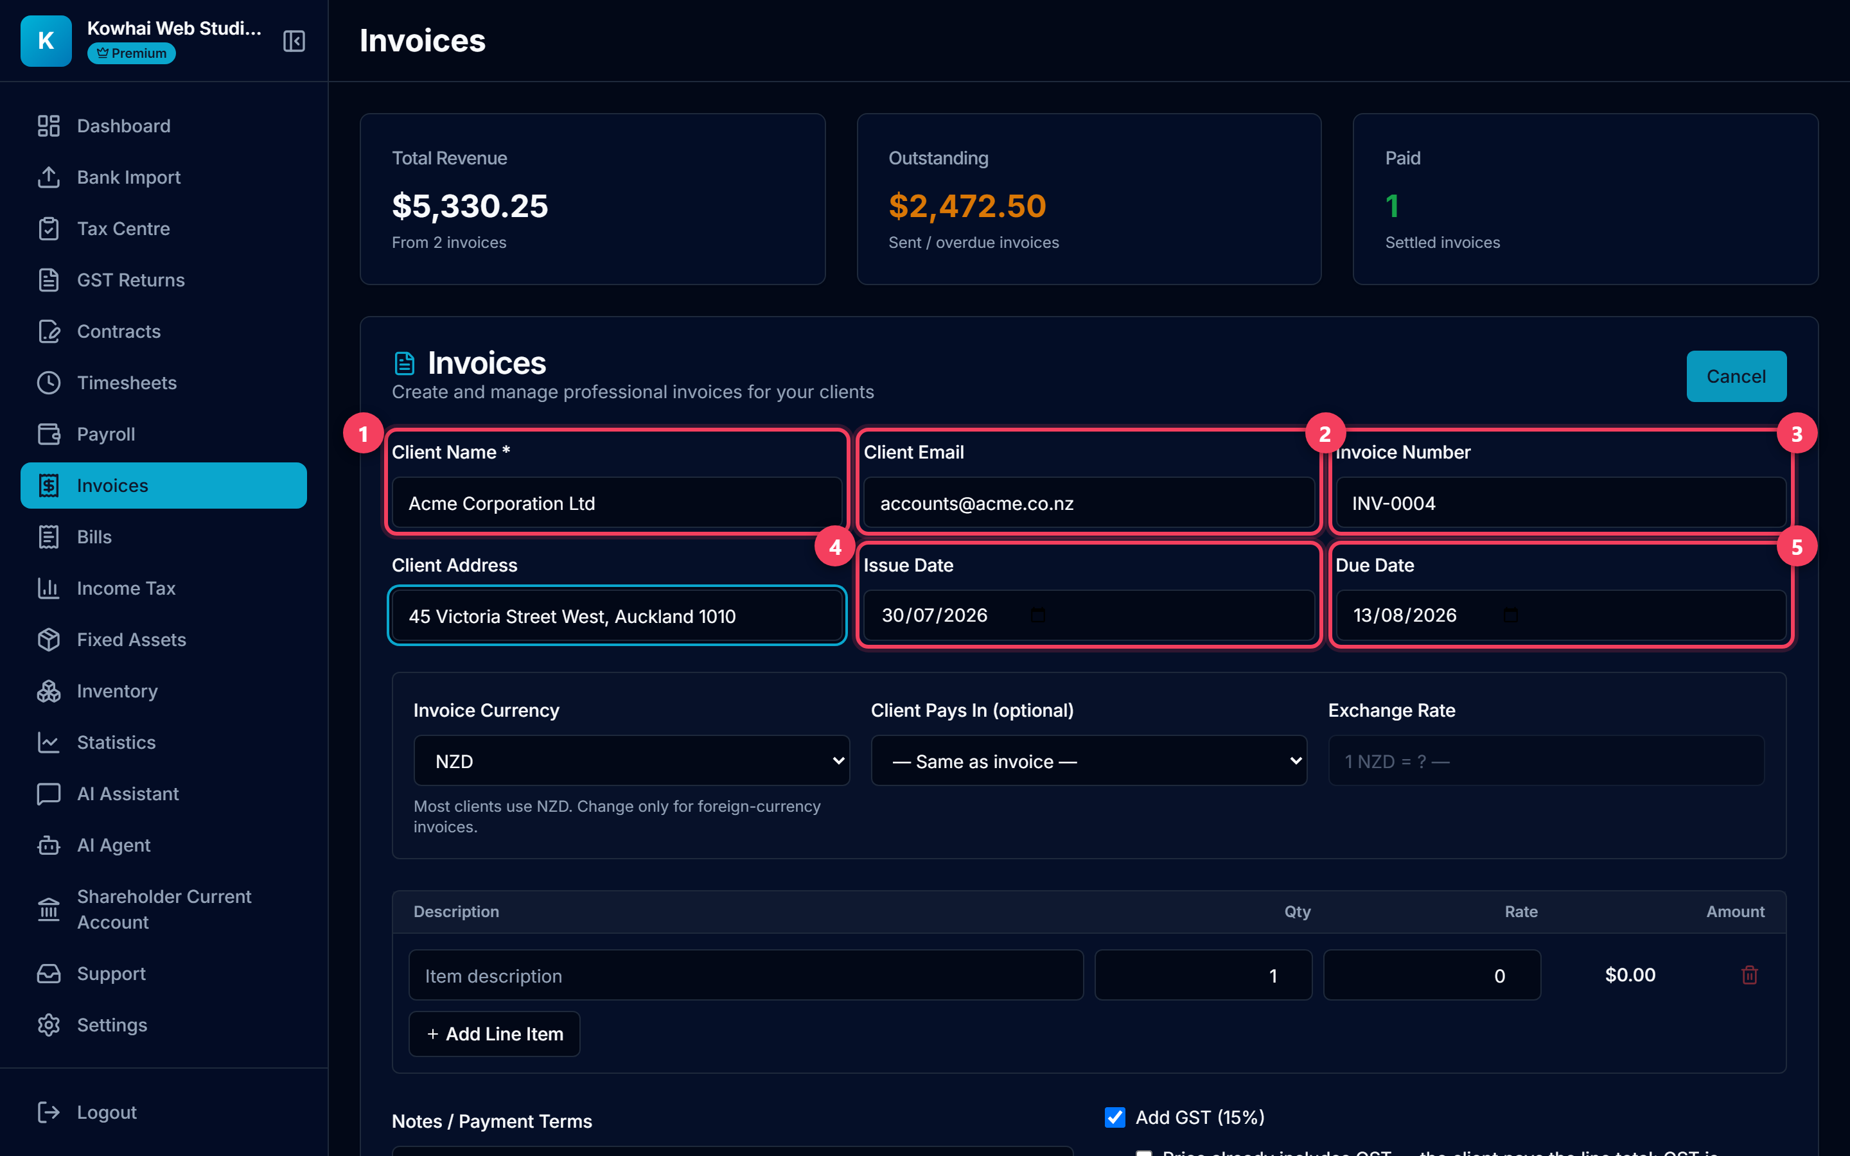Click the Logout label
This screenshot has width=1850, height=1156.
pyautogui.click(x=106, y=1112)
